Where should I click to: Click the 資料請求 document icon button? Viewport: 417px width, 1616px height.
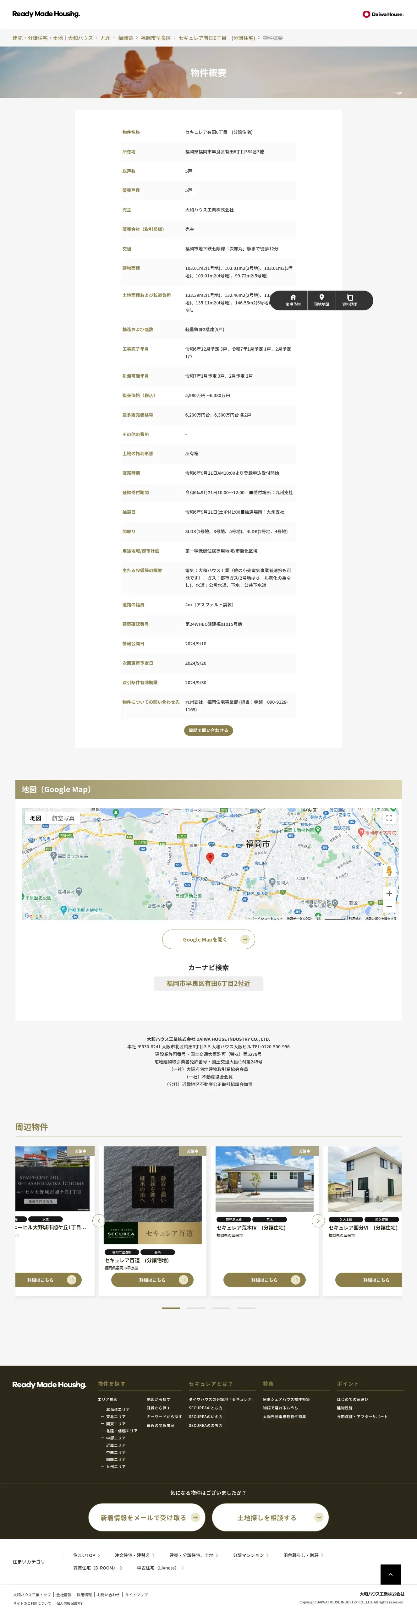coord(350,300)
